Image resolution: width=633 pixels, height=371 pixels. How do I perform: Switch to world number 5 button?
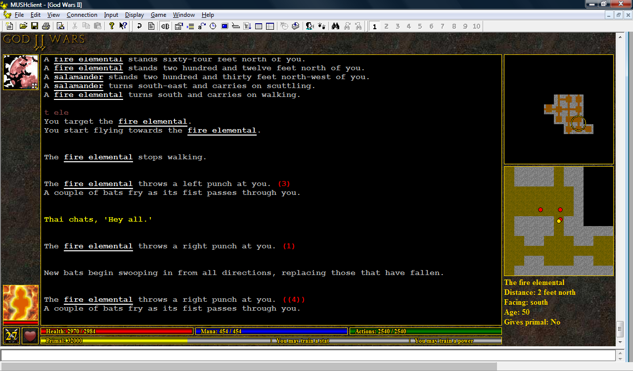[420, 26]
